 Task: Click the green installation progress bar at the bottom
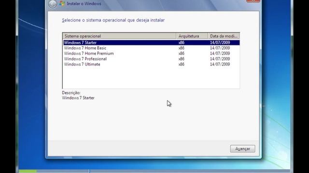(x=28, y=171)
